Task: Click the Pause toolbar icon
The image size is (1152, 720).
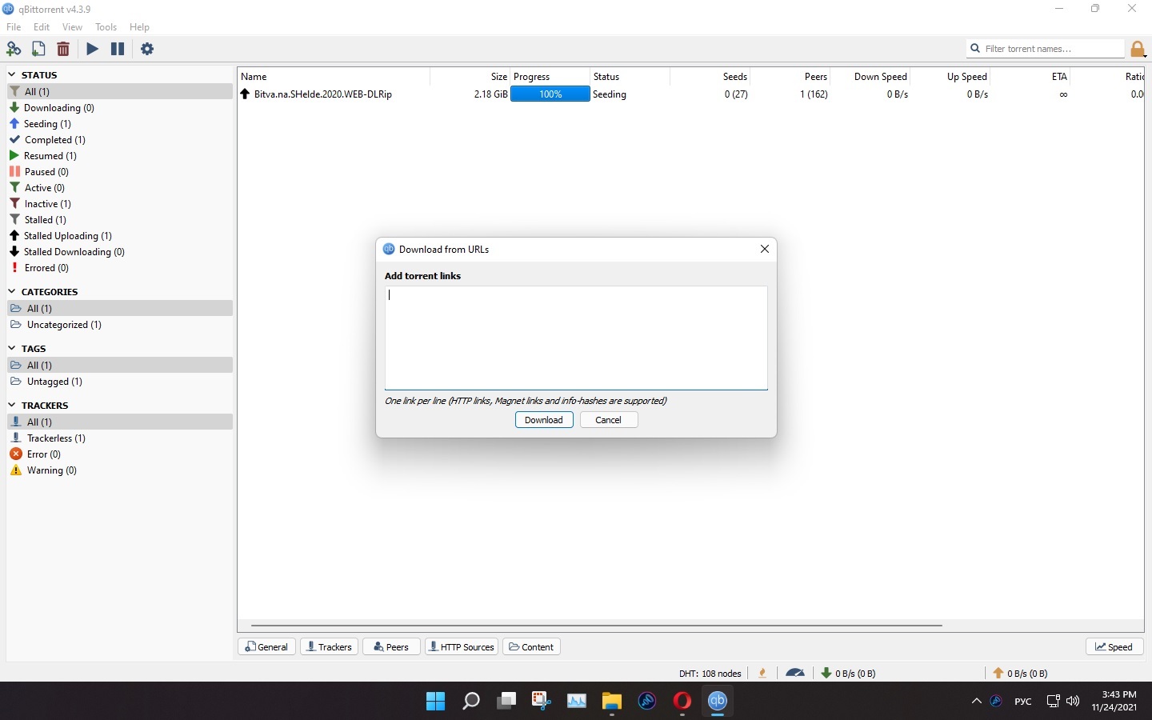Action: [118, 49]
